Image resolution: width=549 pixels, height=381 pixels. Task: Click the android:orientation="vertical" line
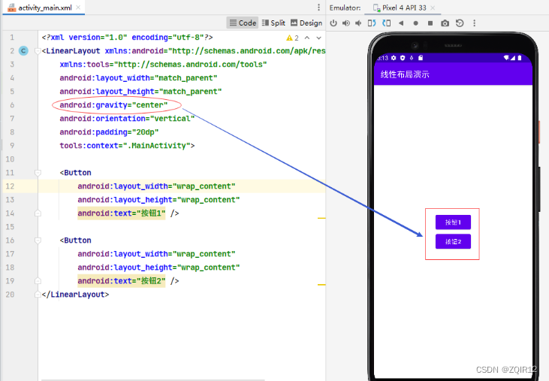(x=127, y=119)
